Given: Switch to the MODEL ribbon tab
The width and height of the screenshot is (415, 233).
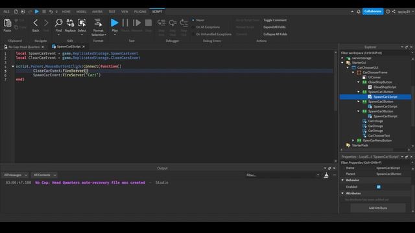Looking at the screenshot, I should (81, 12).
